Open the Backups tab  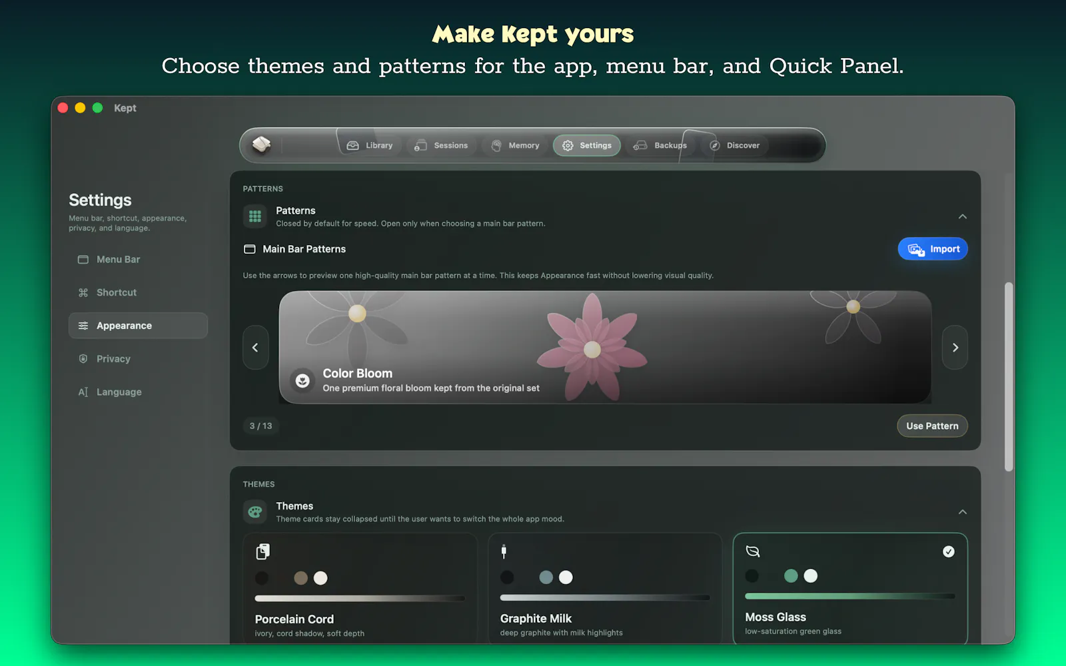point(660,145)
